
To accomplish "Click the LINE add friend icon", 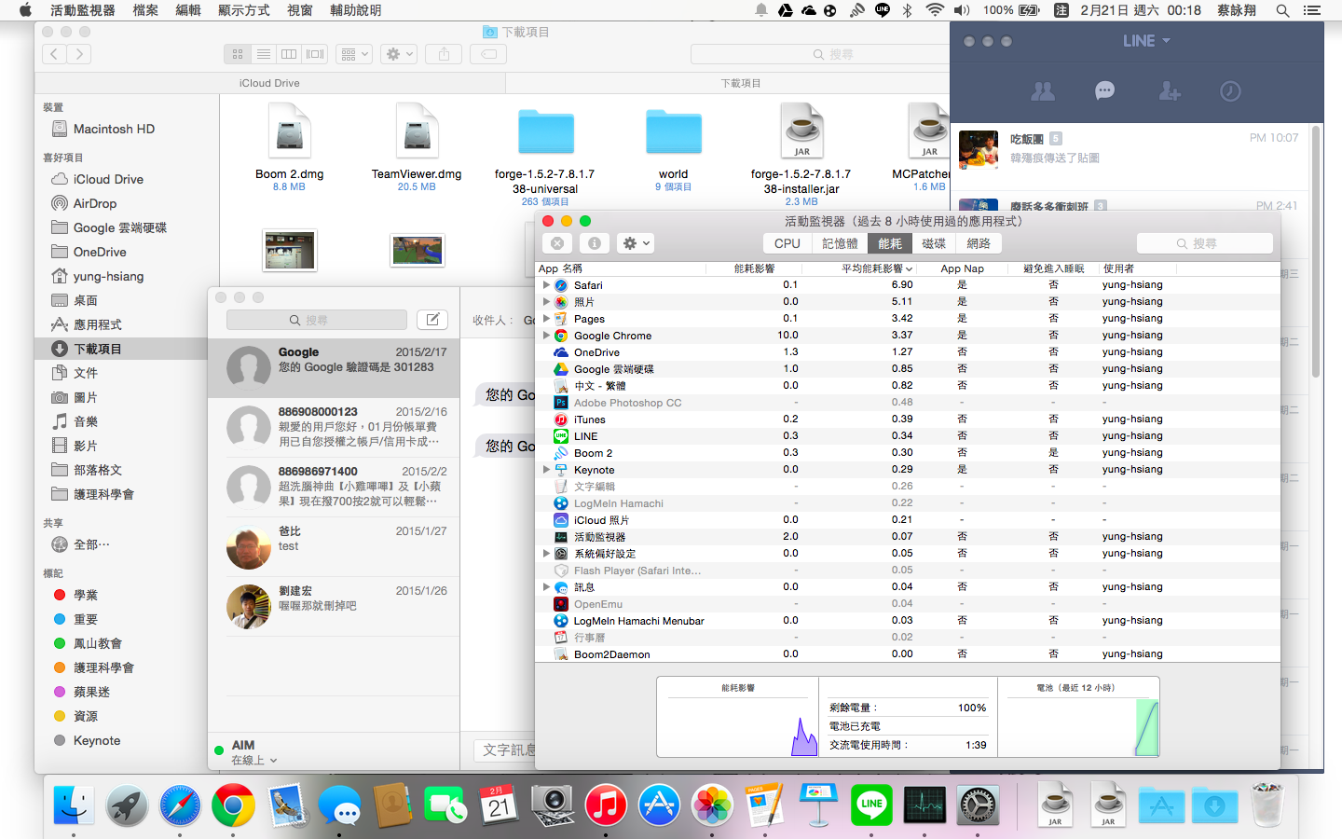I will coord(1169,90).
